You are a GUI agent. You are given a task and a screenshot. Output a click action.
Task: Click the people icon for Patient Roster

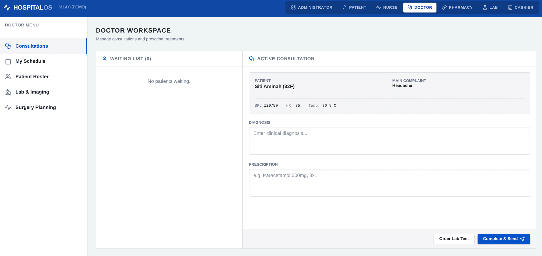tap(8, 77)
